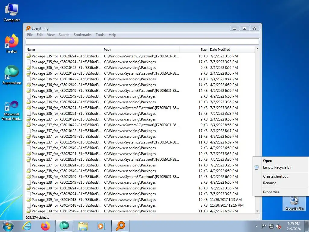The image size is (309, 232).
Task: Click scrollbar up arrow in results list
Action: (x=257, y=49)
